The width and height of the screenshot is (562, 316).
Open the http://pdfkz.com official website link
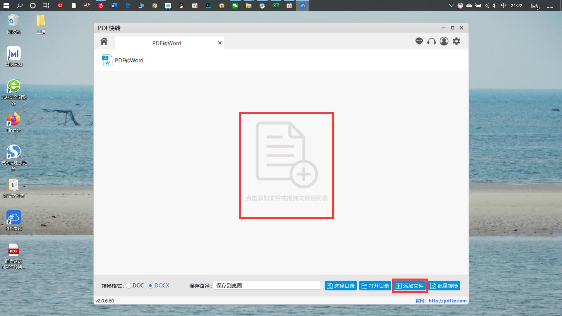tap(447, 300)
